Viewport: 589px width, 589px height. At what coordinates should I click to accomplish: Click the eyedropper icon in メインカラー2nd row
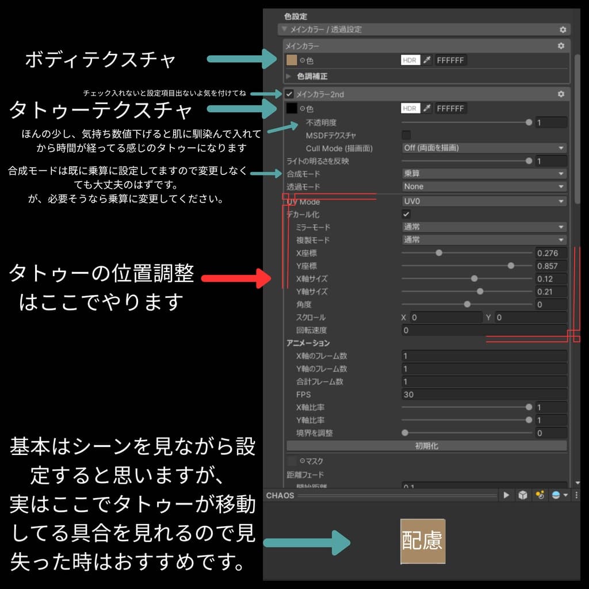point(427,109)
